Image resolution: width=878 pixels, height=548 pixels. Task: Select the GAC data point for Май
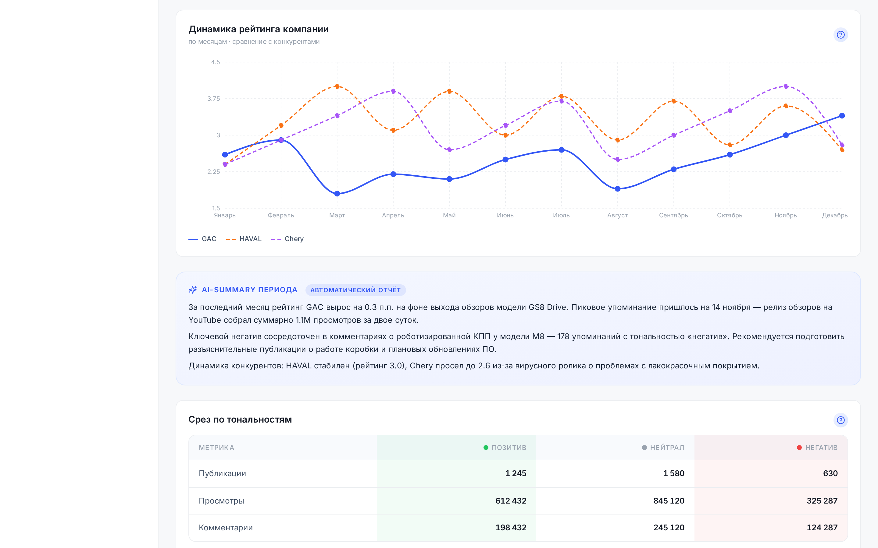click(449, 179)
